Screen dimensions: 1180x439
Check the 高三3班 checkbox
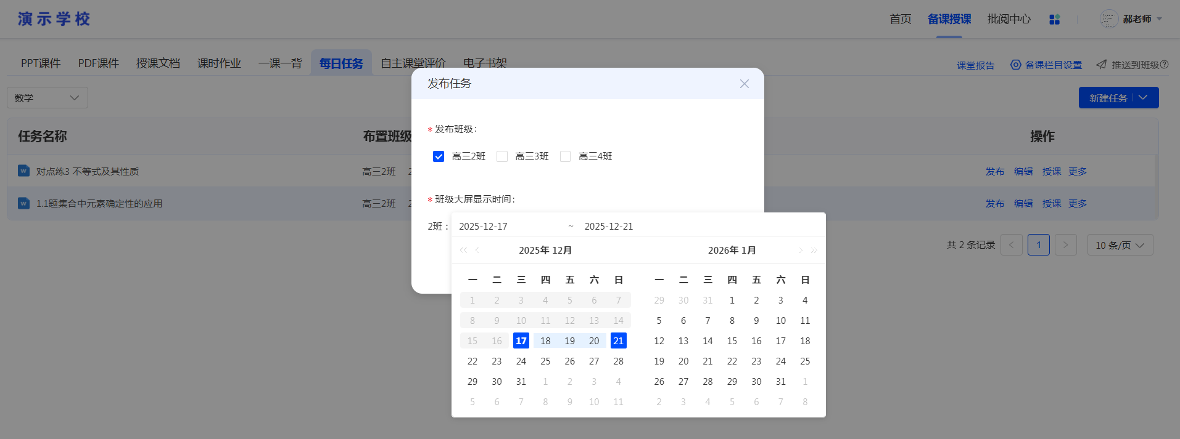click(502, 156)
